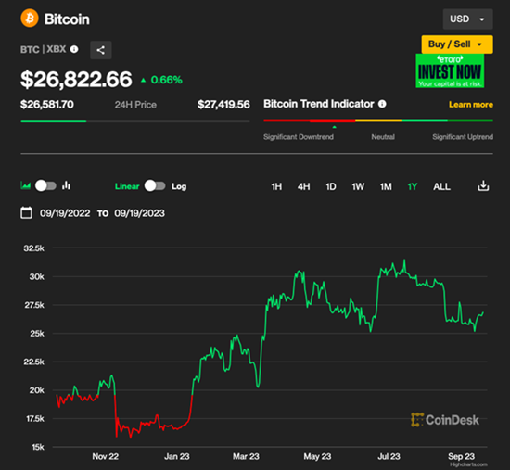Select the 1D time range
Viewport: 510px width, 470px height.
pyautogui.click(x=331, y=186)
